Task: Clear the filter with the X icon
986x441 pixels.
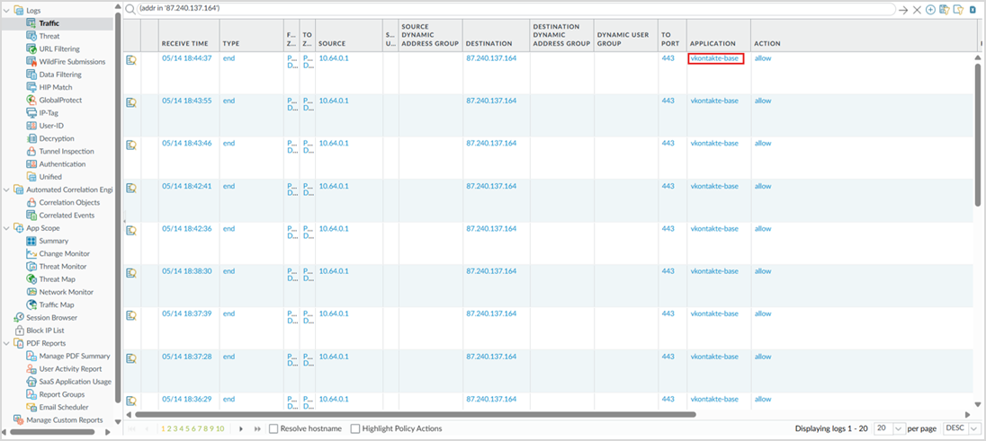Action: (917, 9)
